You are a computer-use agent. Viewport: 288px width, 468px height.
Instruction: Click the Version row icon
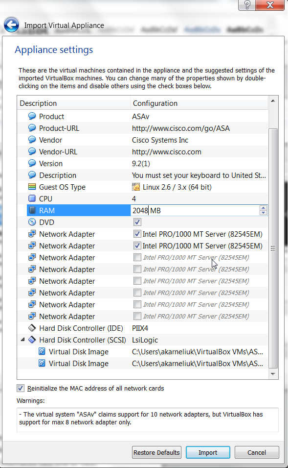tap(32, 163)
